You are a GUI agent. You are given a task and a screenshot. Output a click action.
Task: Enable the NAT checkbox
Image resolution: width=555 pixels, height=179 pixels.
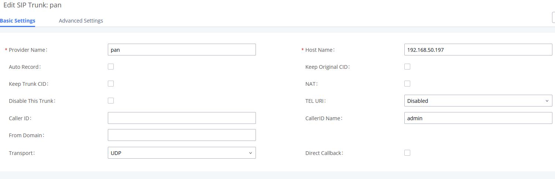coord(407,84)
